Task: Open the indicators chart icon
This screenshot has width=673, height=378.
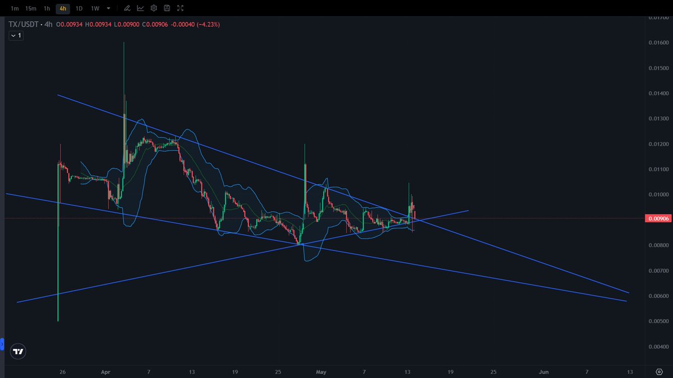Action: click(140, 8)
